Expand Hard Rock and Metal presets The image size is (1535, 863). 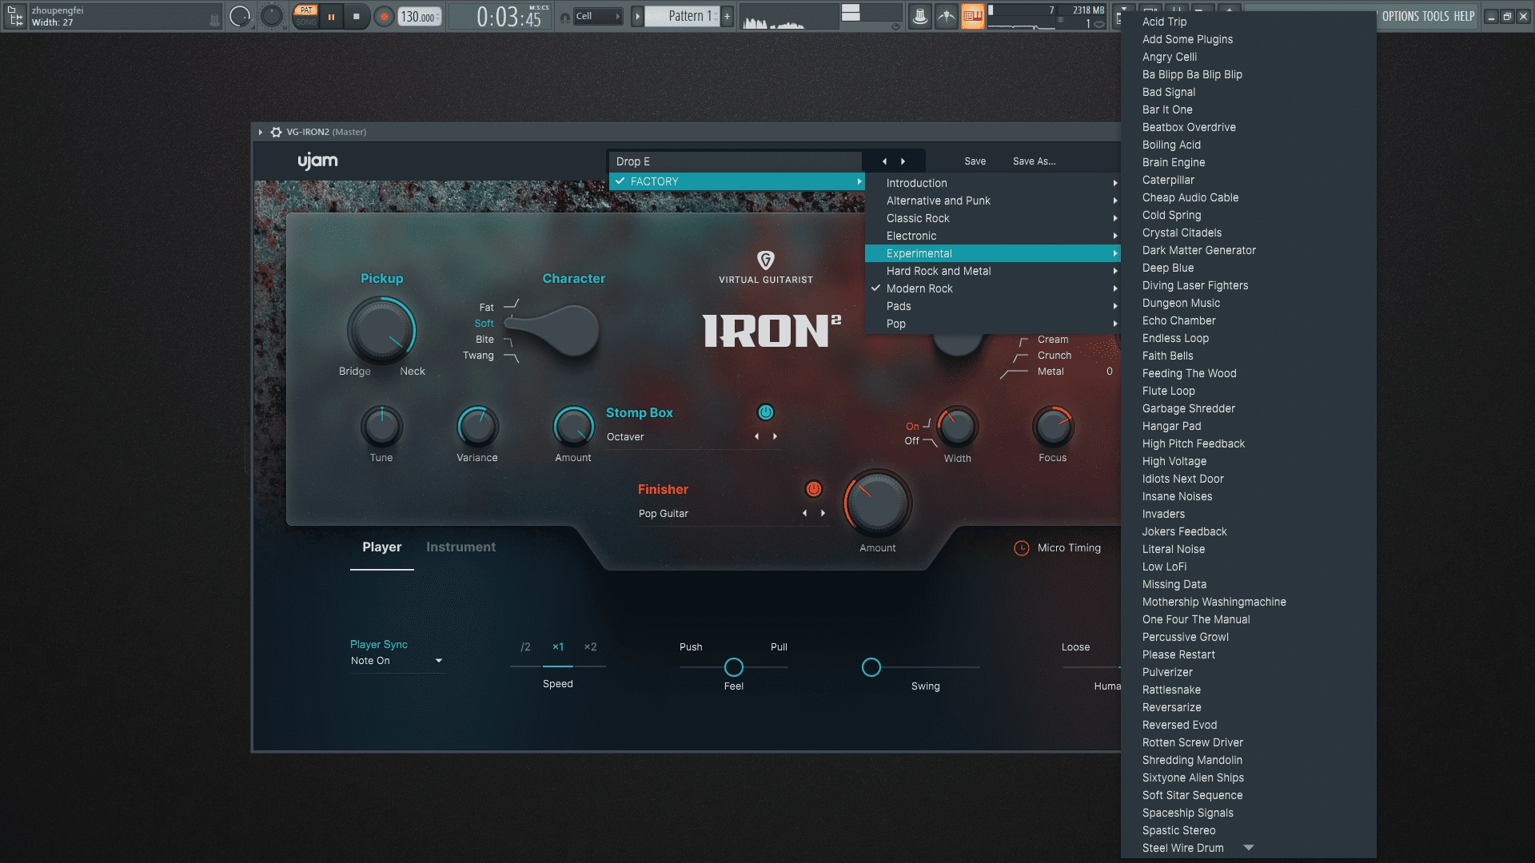993,271
